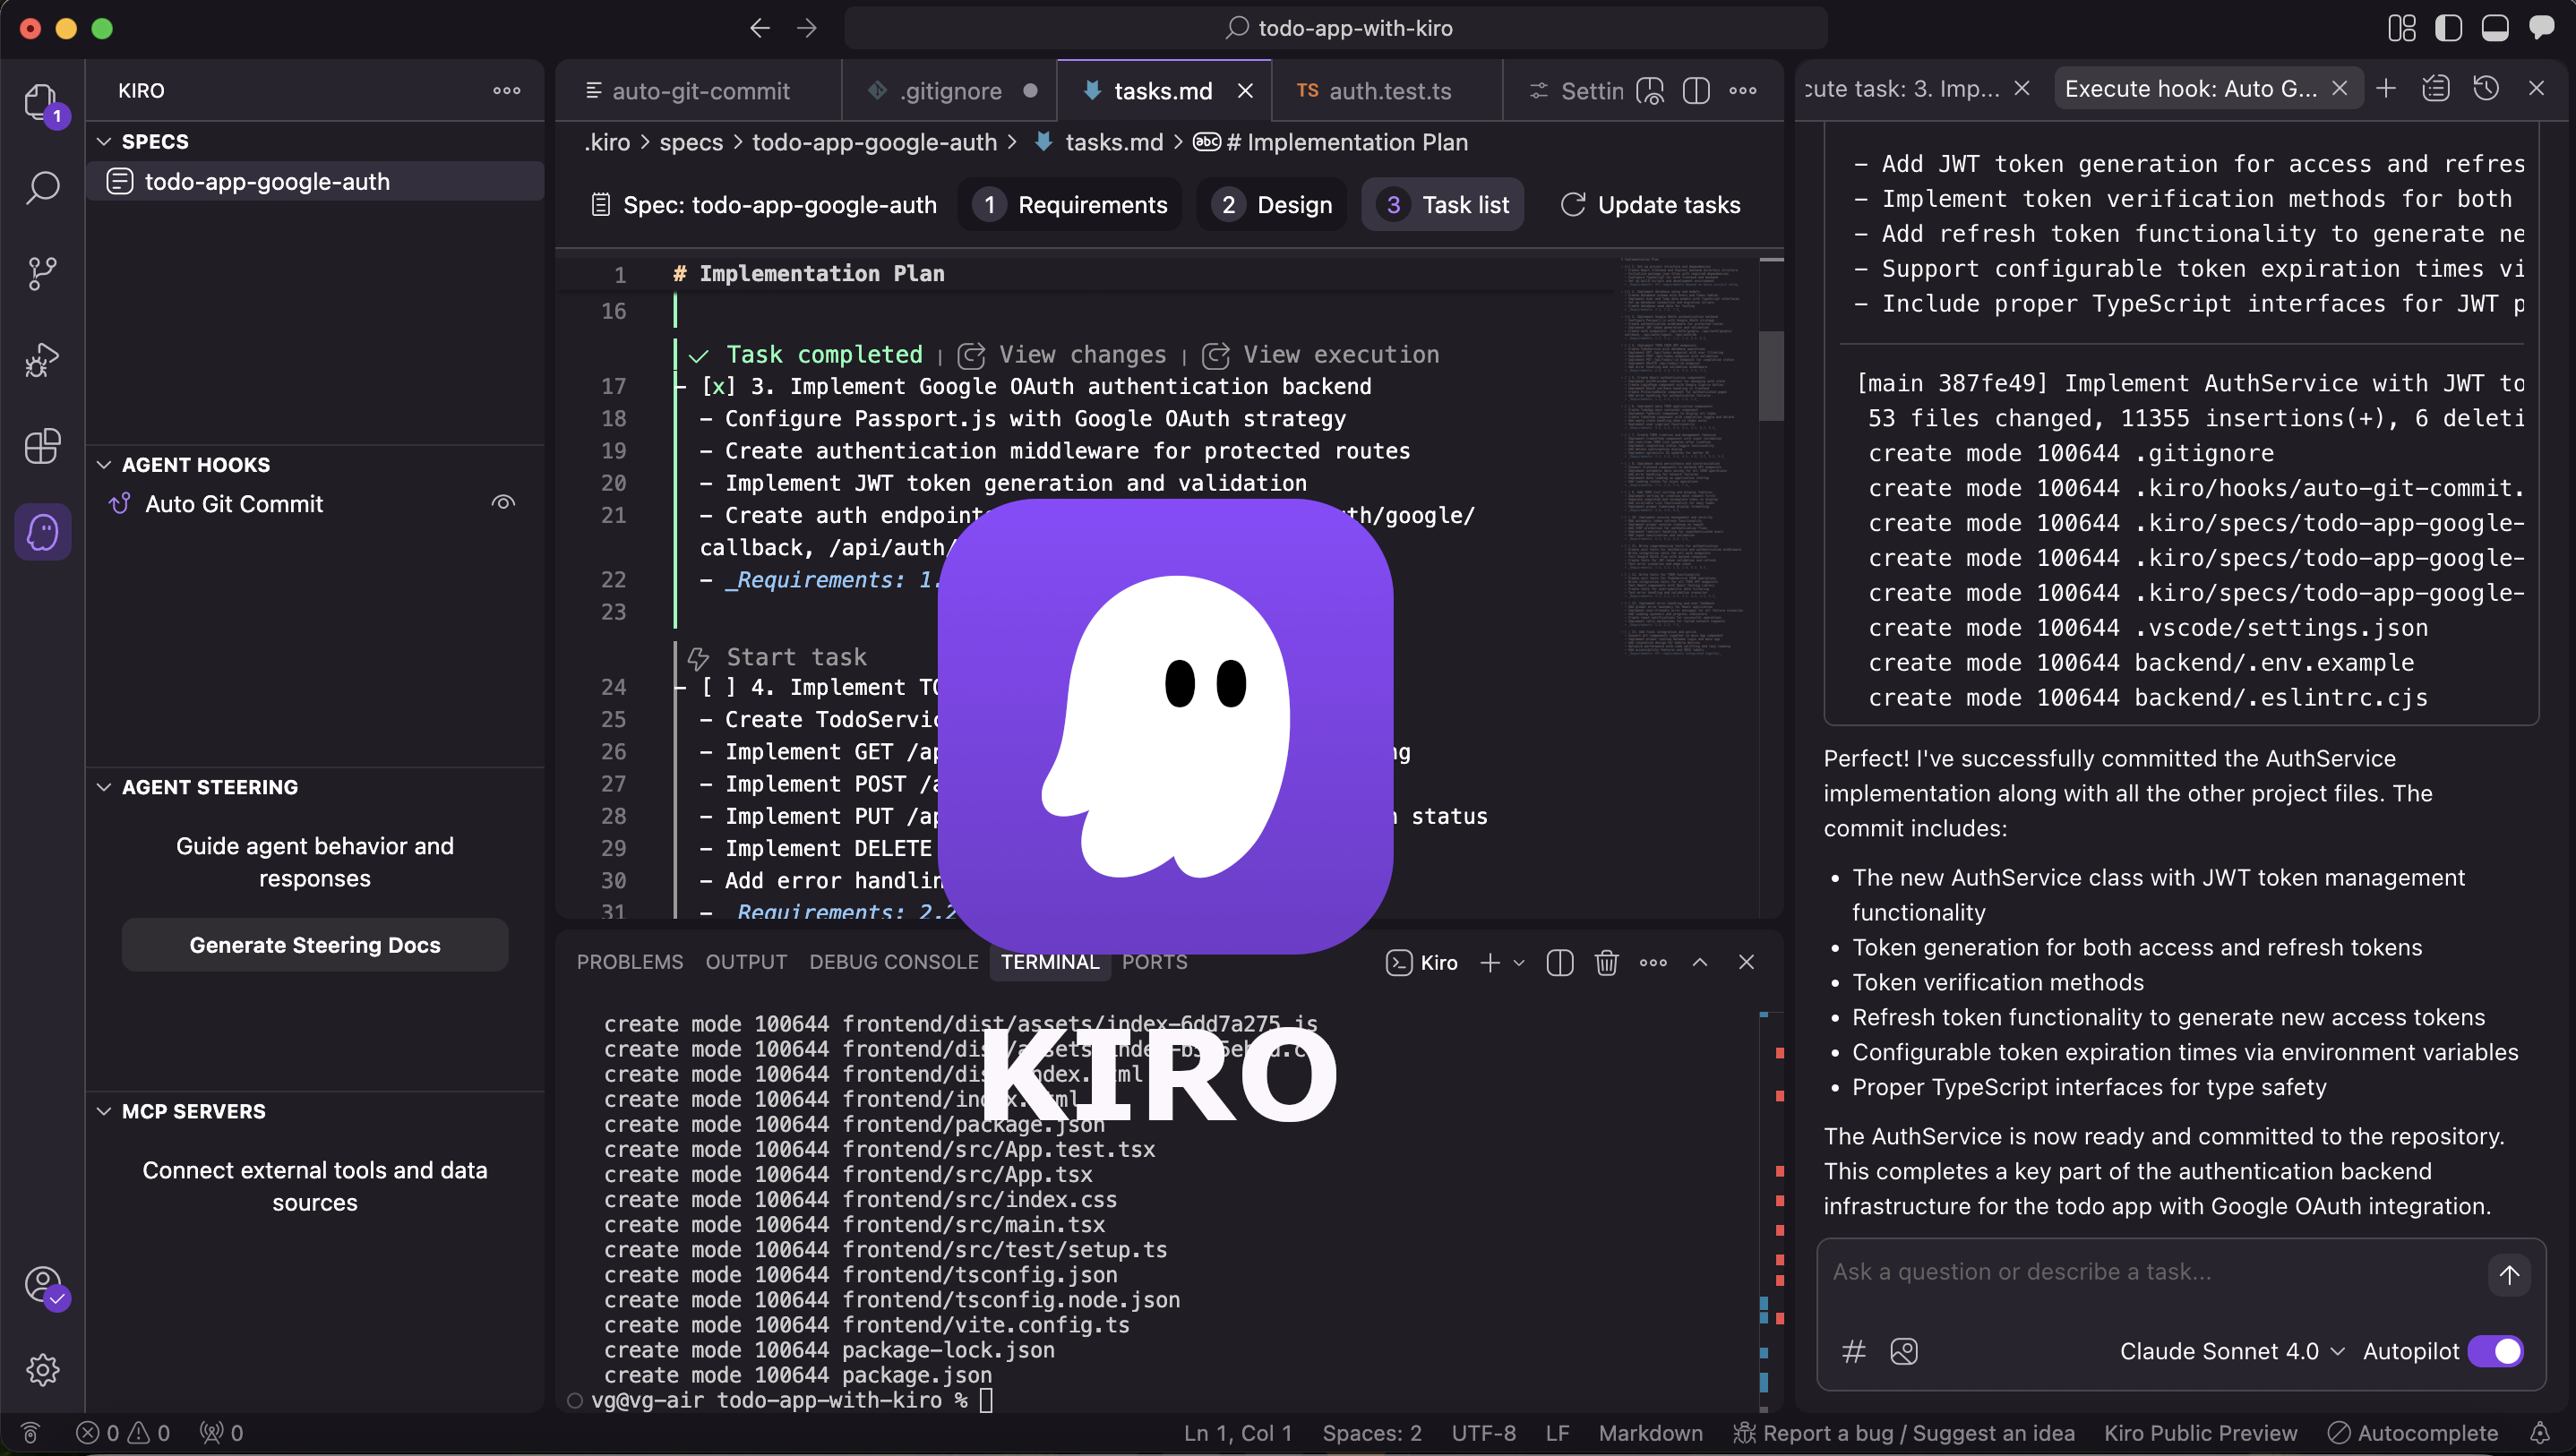Image resolution: width=2576 pixels, height=1456 pixels.
Task: Go back with the left arrow
Action: pos(760,28)
